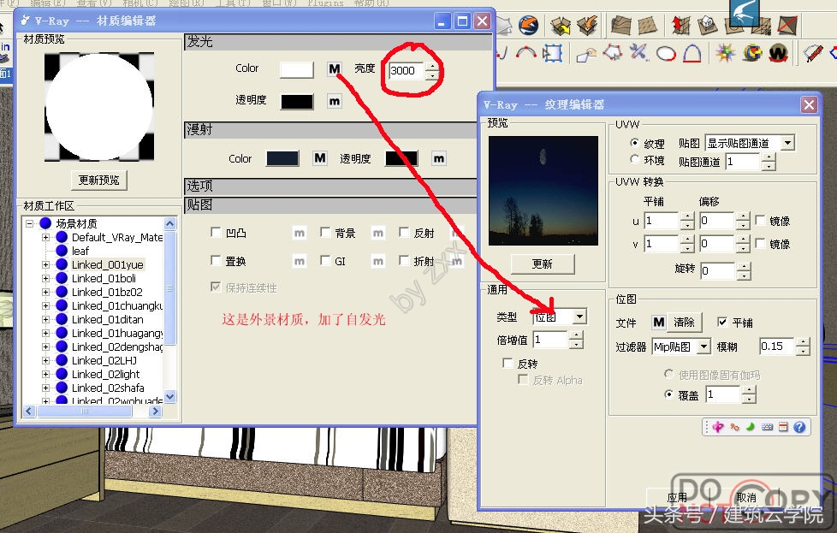Open the Plugins menu

point(325,3)
